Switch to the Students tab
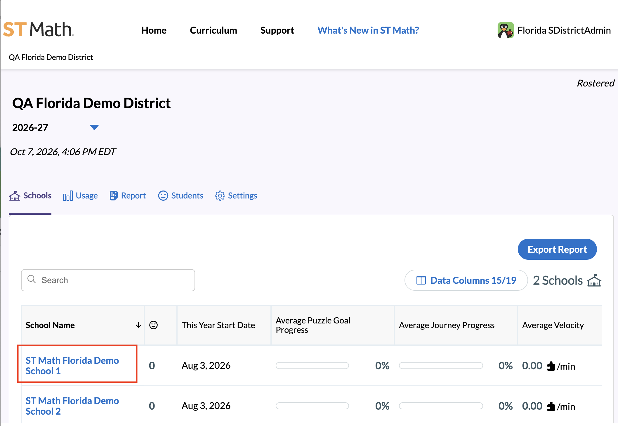This screenshot has height=426, width=618. [x=180, y=196]
